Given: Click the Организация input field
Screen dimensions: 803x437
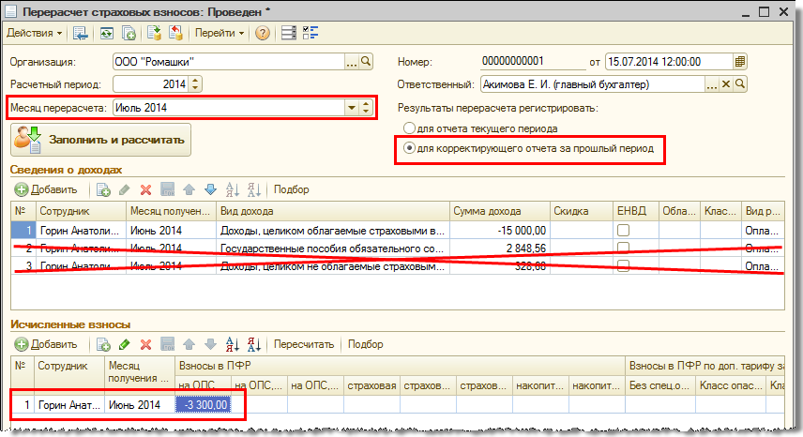Looking at the screenshot, I should pos(228,62).
